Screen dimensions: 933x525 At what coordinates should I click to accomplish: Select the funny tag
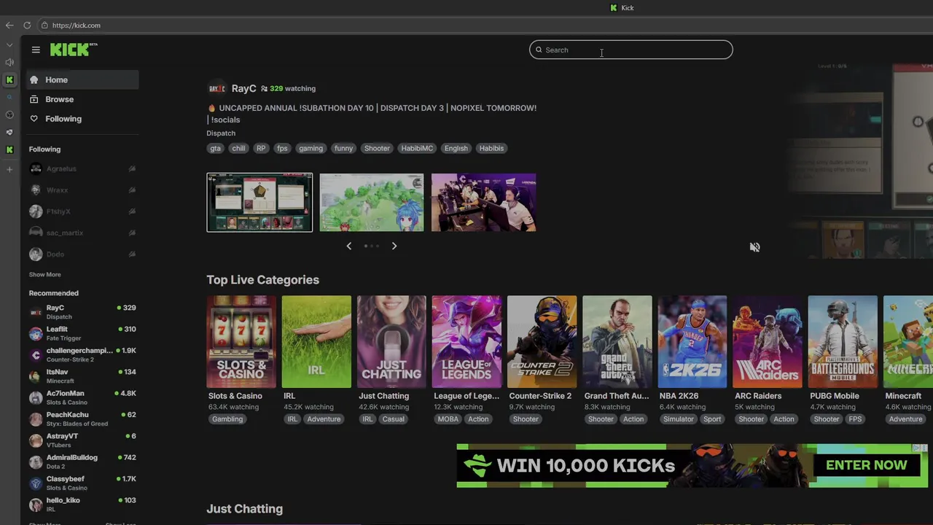(343, 148)
